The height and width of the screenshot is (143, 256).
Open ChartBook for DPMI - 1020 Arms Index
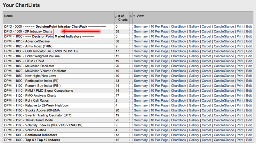[x=179, y=46]
